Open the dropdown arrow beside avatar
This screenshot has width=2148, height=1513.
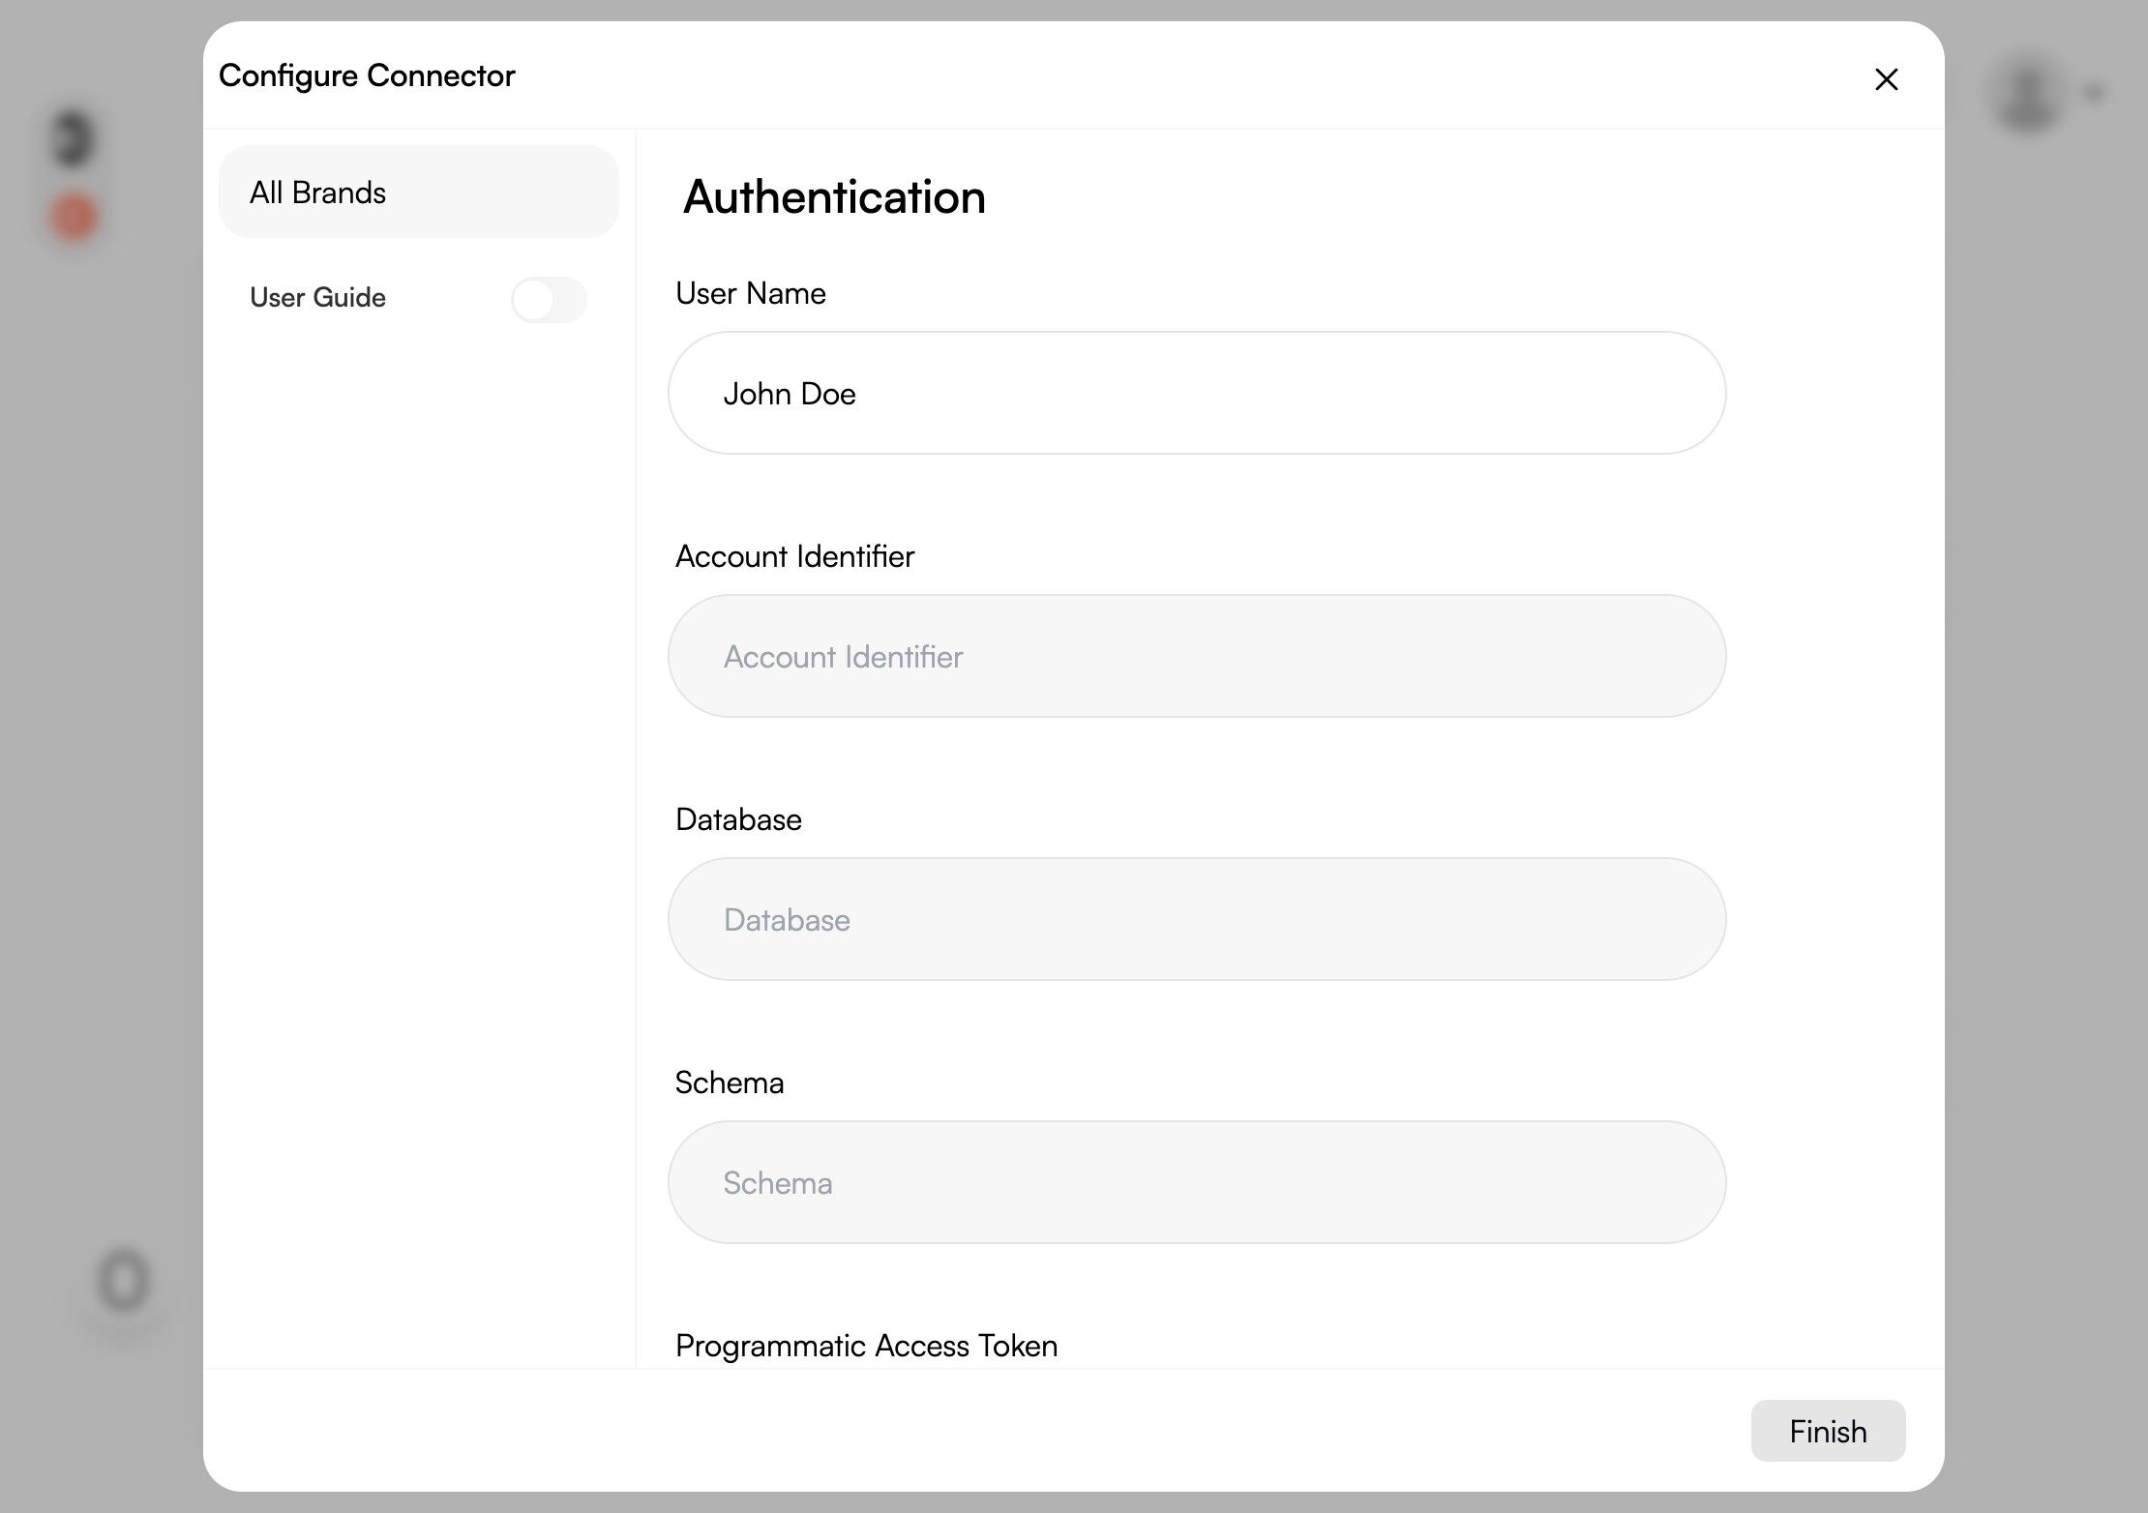pyautogui.click(x=2094, y=93)
